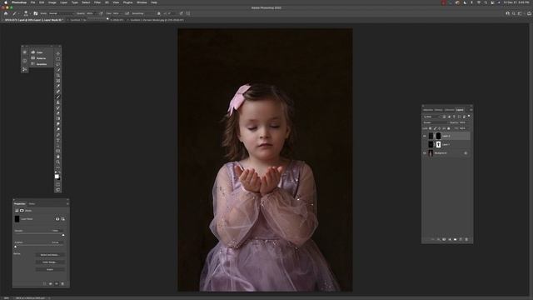533x300 pixels.
Task: Click delete mask trash icon in Properties panel
Action: 62,283
